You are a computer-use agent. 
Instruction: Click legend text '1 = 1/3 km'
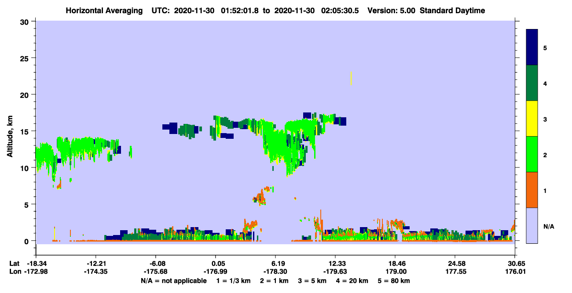234,281
